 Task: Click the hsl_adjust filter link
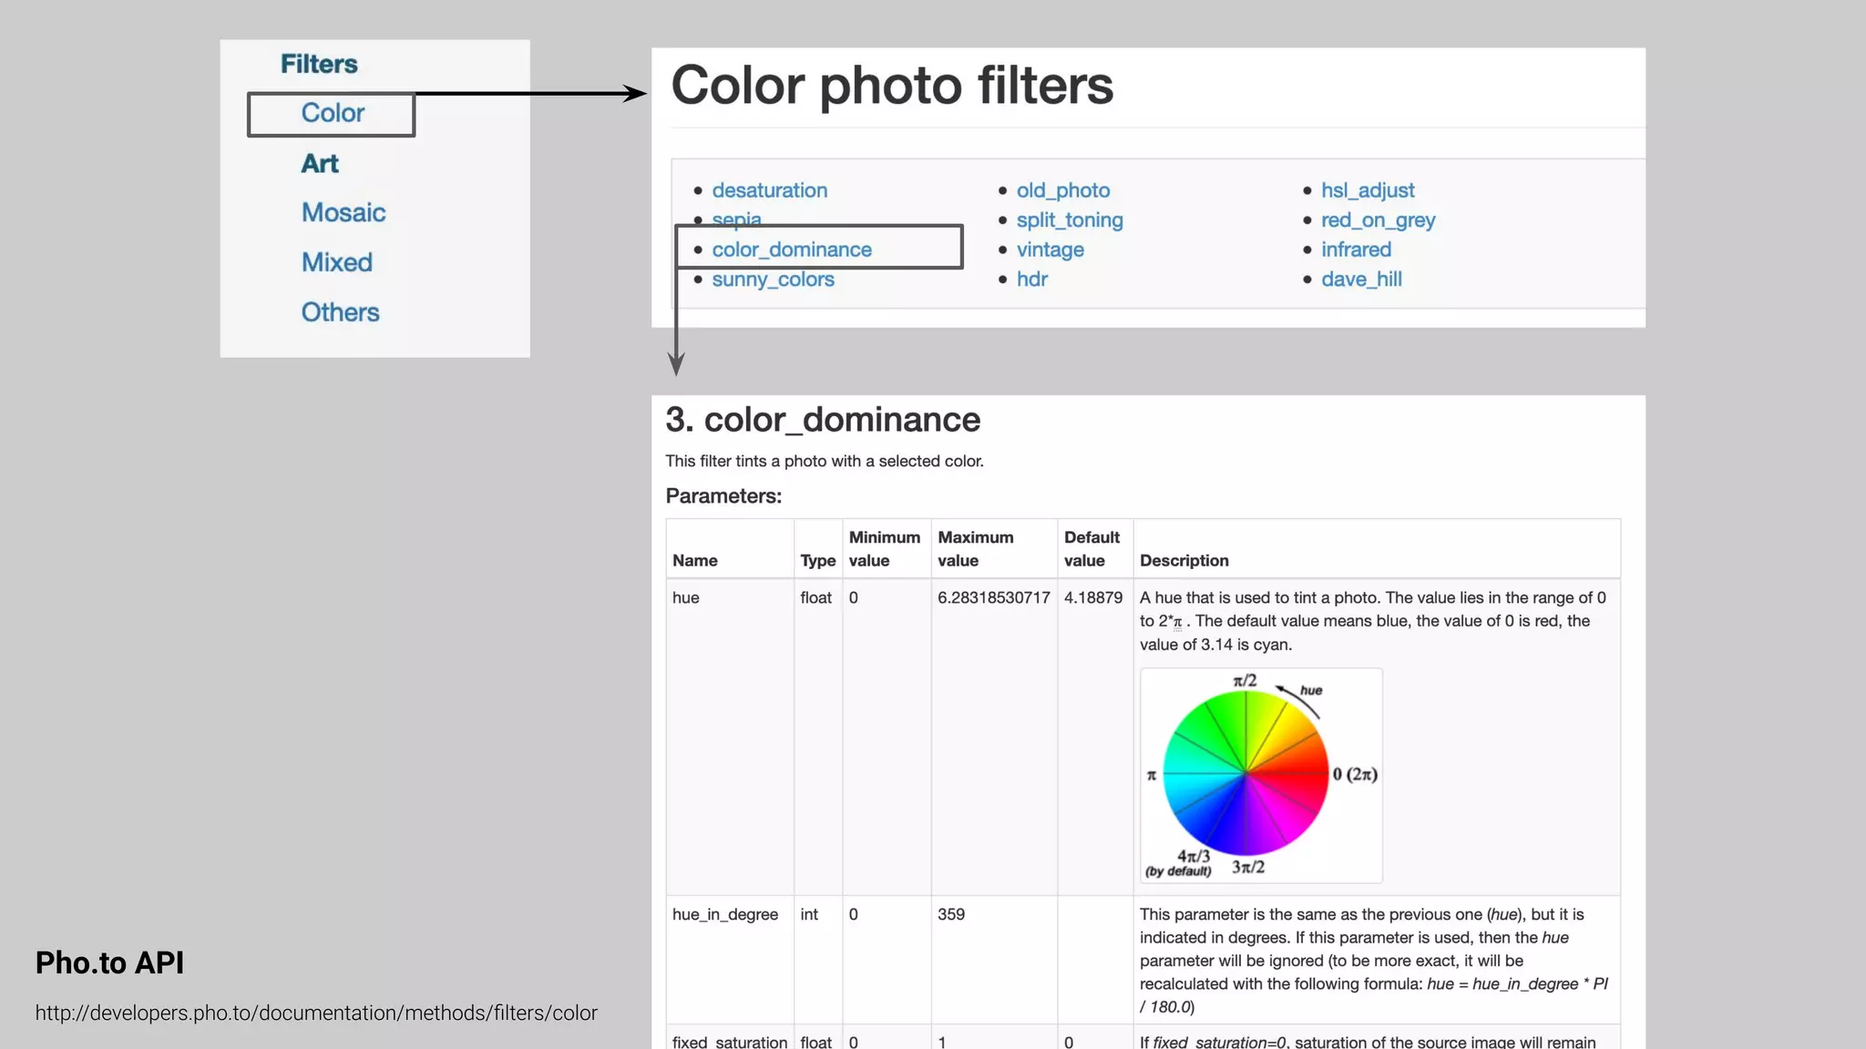(1367, 190)
